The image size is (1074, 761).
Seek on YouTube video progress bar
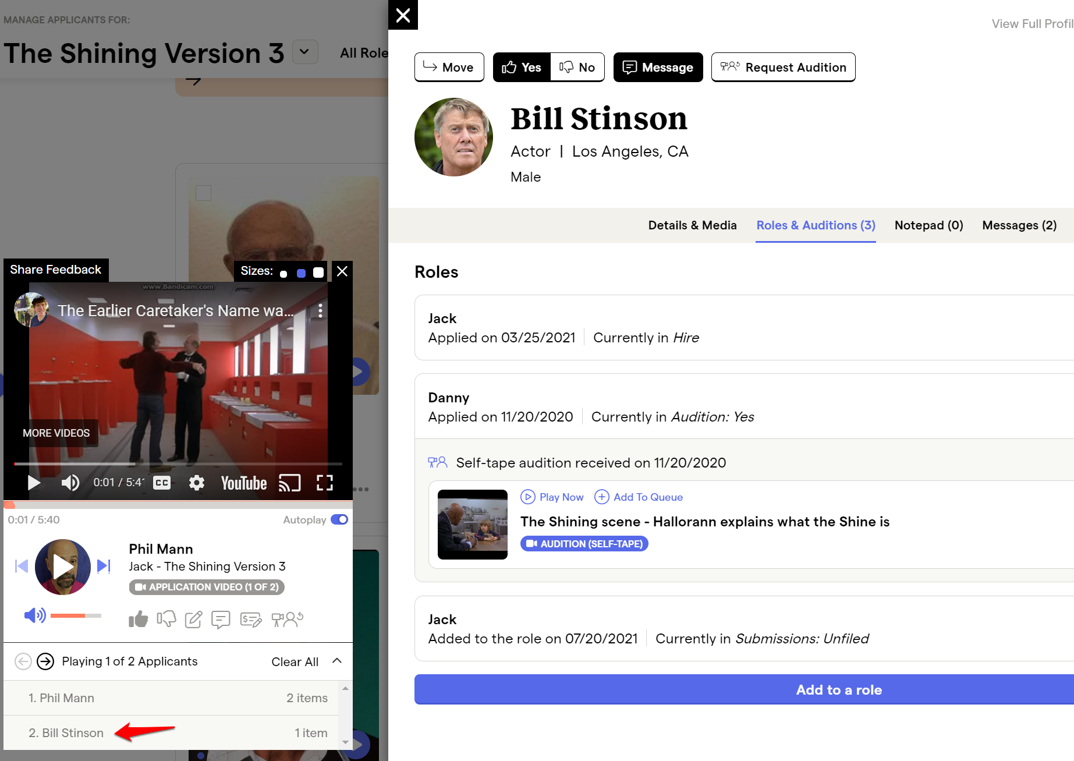pyautogui.click(x=178, y=464)
